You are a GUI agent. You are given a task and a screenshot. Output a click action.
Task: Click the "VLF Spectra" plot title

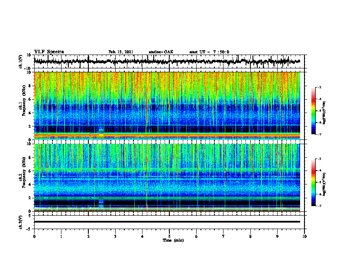(49, 52)
